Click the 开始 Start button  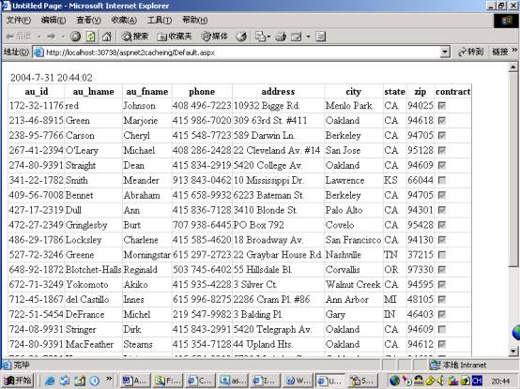(x=18, y=381)
